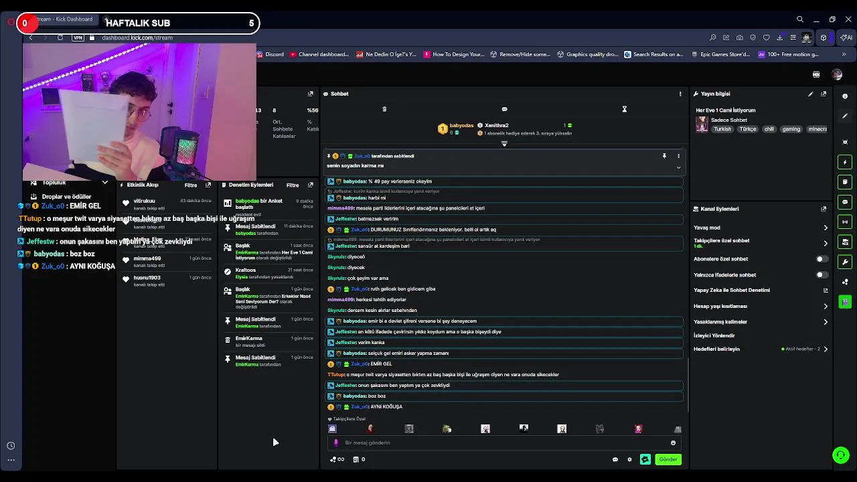857x482 pixels.
Task: Click sidebar focus frame icon
Action: [x=845, y=142]
